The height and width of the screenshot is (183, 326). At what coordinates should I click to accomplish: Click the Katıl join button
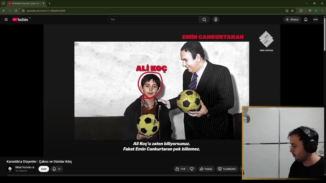(x=44, y=169)
